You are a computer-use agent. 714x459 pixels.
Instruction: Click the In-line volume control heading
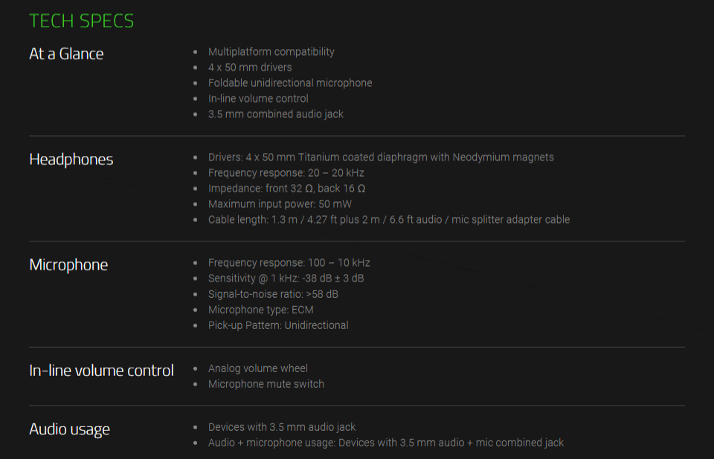coord(102,371)
